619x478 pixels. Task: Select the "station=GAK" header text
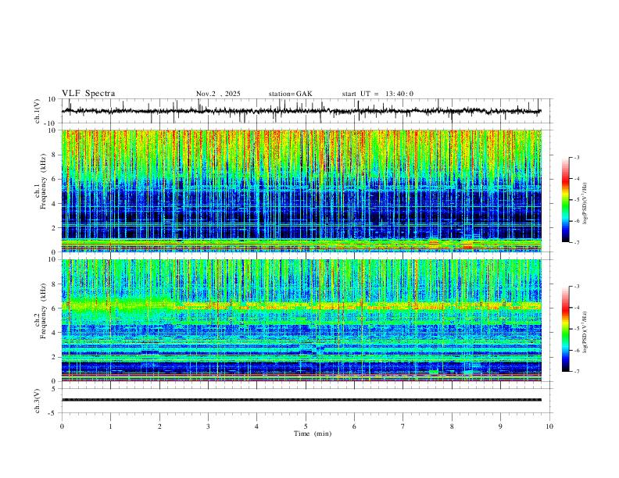click(290, 94)
